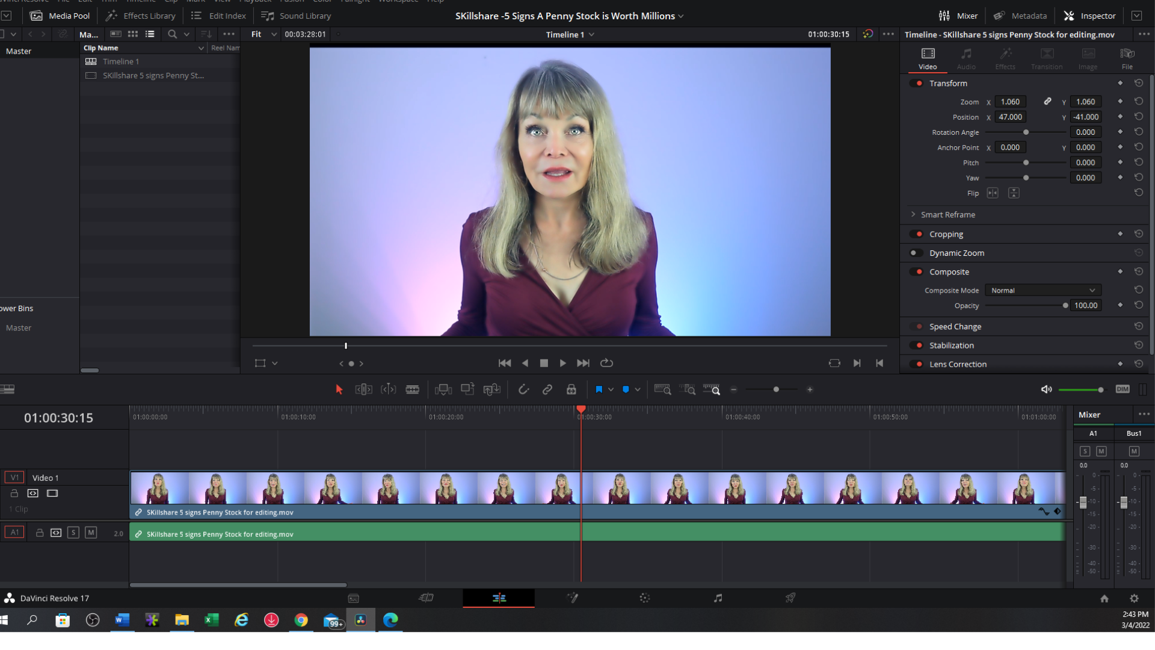Toggle loop playback icon
The height and width of the screenshot is (650, 1155).
606,363
